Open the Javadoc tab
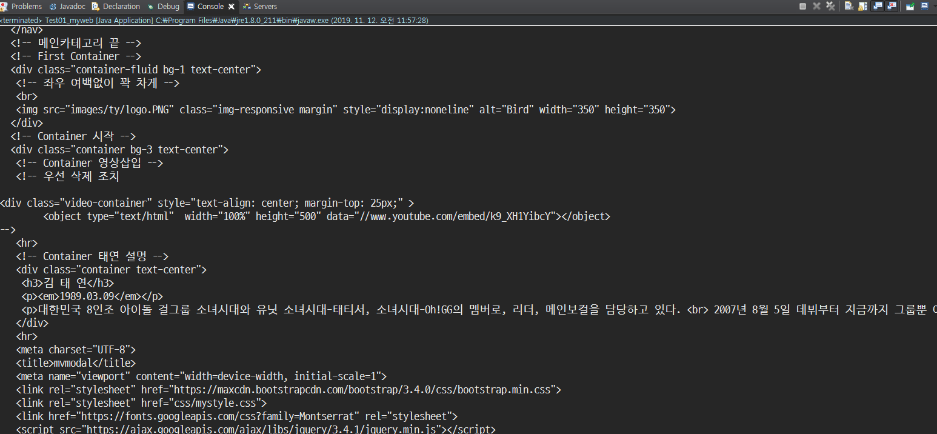Viewport: 937px width, 434px height. tap(67, 6)
